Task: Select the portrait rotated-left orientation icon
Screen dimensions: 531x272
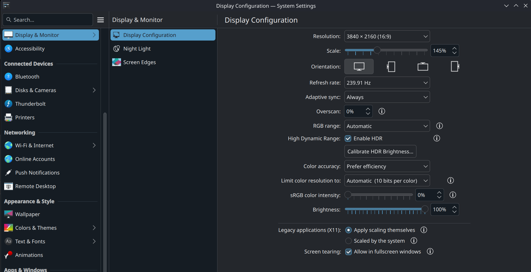Action: (x=391, y=66)
